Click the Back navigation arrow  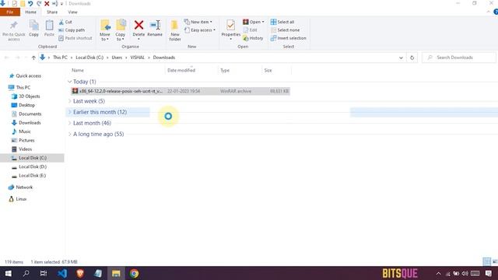[x=7, y=58]
